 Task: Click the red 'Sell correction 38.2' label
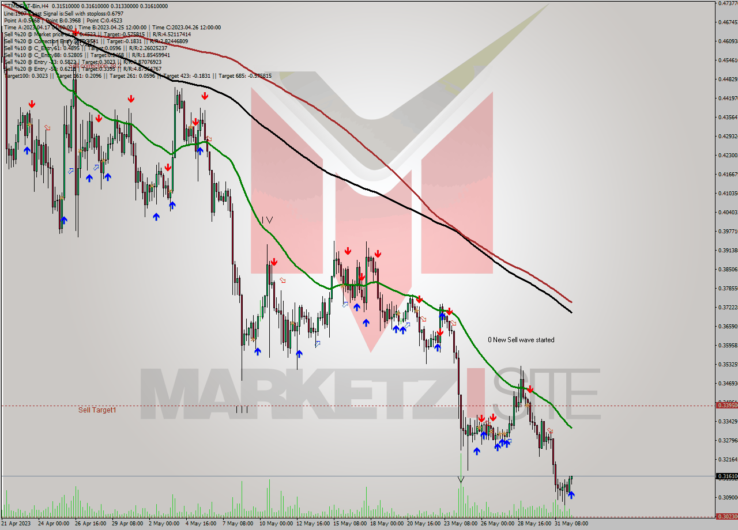click(x=95, y=65)
